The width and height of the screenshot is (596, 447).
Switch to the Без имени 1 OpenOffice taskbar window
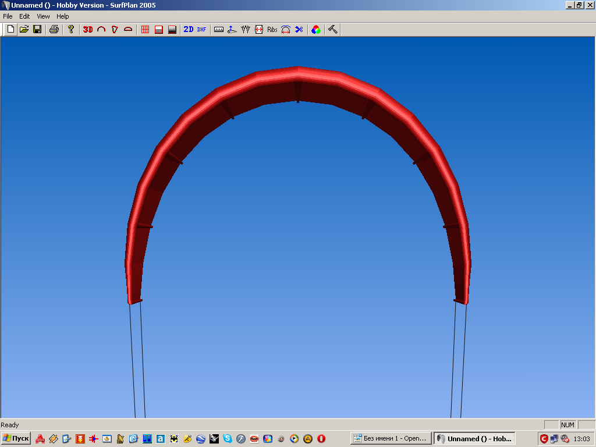(391, 438)
